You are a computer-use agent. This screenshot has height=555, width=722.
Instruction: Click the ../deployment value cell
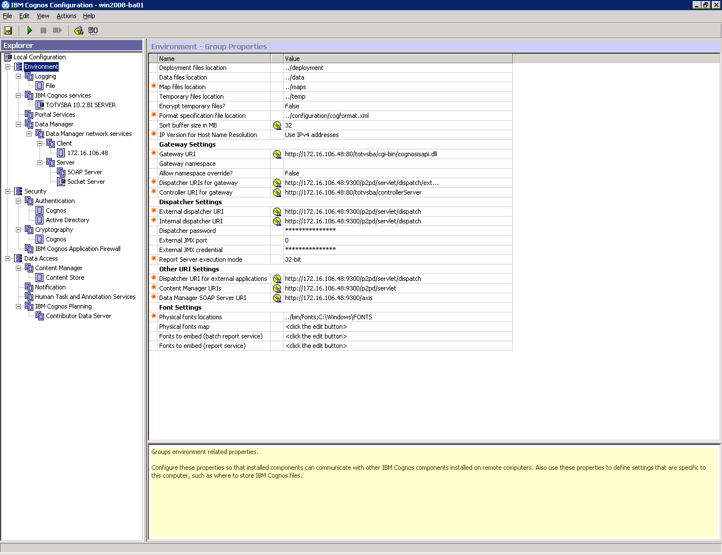tap(398, 68)
